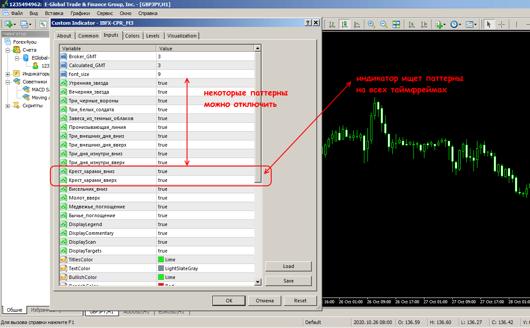
Task: Click the DisplayLegend true value
Action: tap(205, 224)
